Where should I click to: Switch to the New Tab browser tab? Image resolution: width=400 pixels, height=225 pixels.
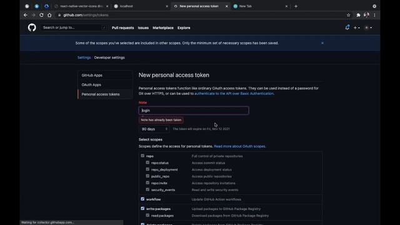click(260, 6)
